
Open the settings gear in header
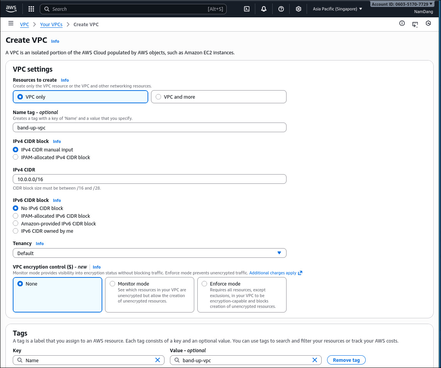[x=299, y=9]
